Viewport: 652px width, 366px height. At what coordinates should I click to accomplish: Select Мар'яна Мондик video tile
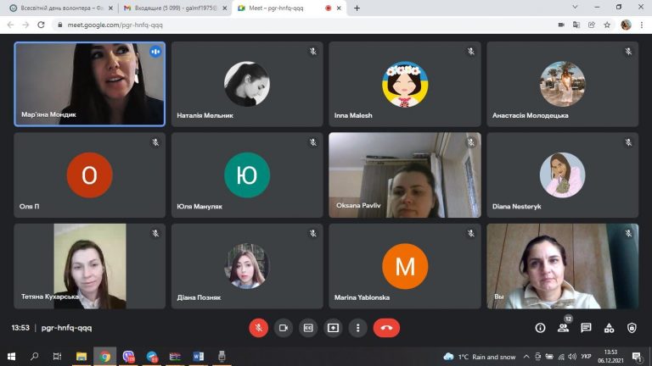(89, 83)
